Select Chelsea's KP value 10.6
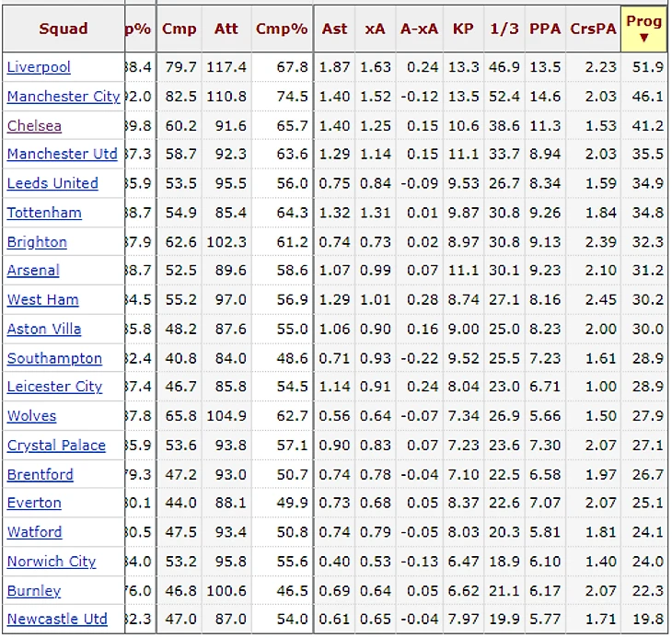 click(x=463, y=126)
